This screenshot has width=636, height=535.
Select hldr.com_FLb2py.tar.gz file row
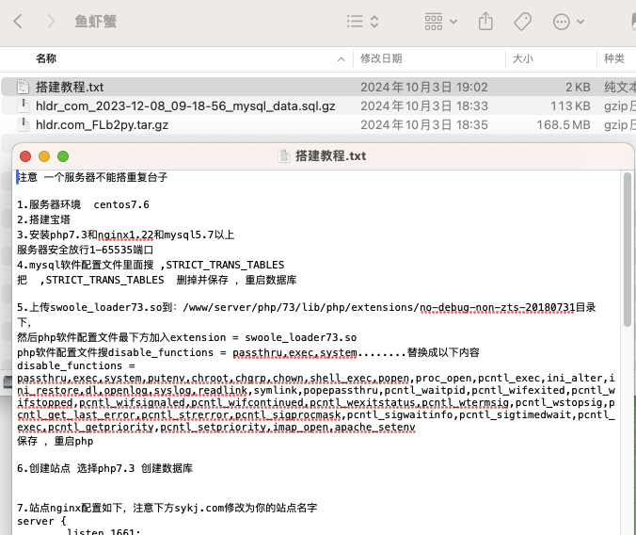point(318,124)
